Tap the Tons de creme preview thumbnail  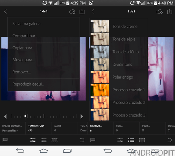(x=100, y=27)
